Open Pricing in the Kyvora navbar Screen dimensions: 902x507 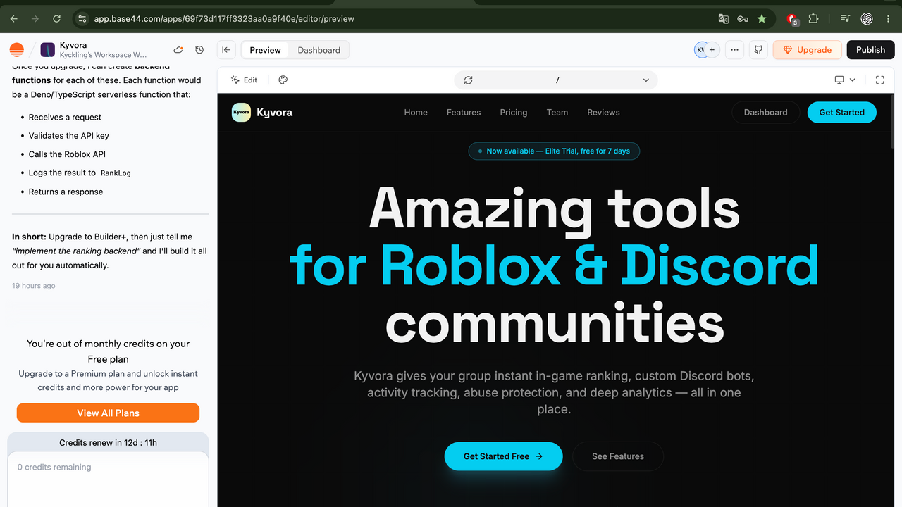[x=514, y=113]
